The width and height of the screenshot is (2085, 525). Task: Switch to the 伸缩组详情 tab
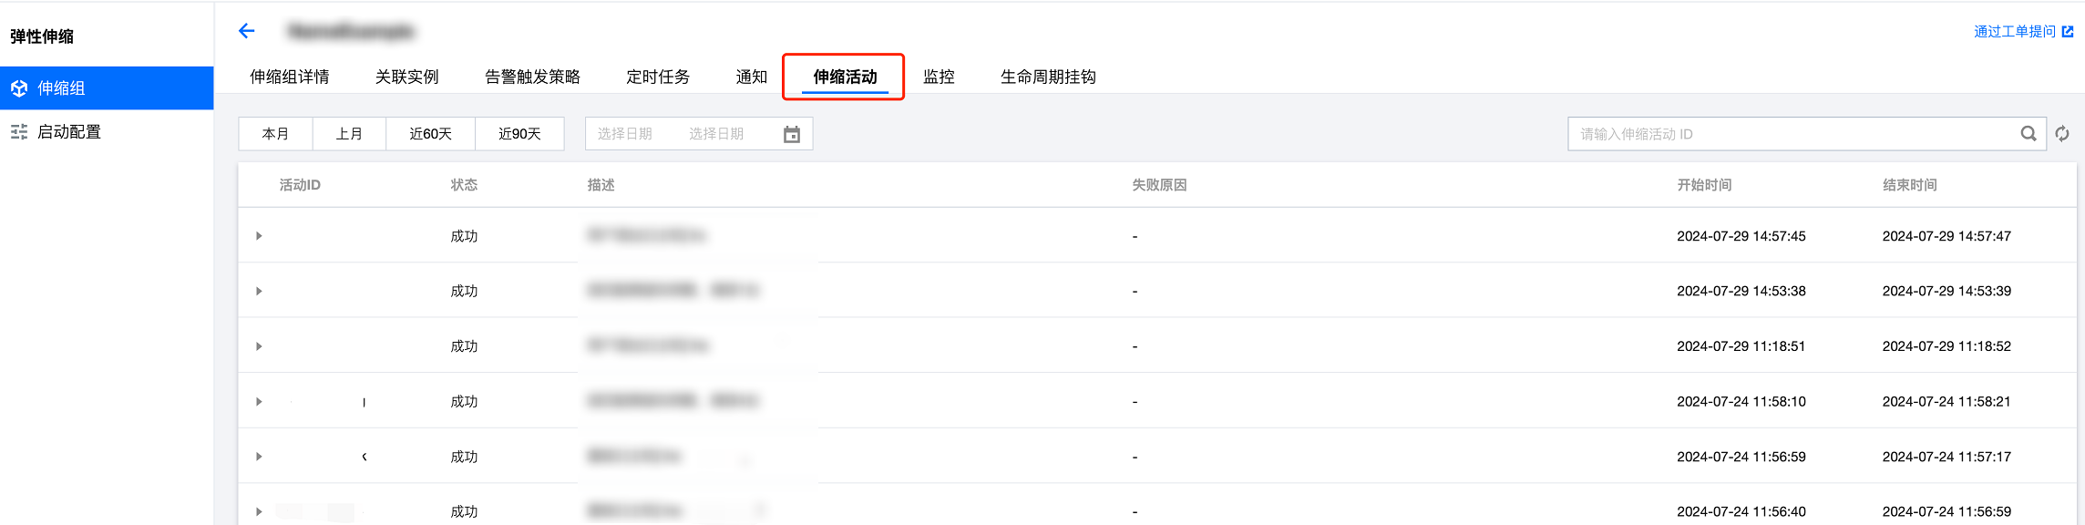(x=290, y=77)
